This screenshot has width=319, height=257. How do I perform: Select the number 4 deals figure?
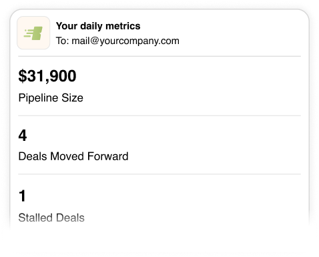click(23, 136)
